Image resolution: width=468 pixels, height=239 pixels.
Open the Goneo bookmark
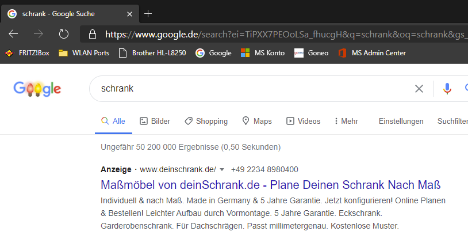tap(311, 53)
